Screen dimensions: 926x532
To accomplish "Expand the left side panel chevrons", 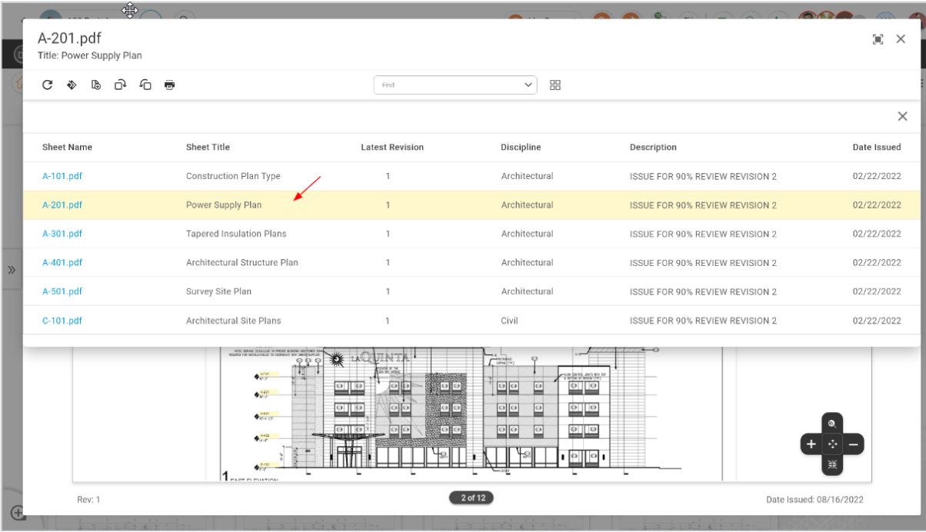I will coord(12,271).
